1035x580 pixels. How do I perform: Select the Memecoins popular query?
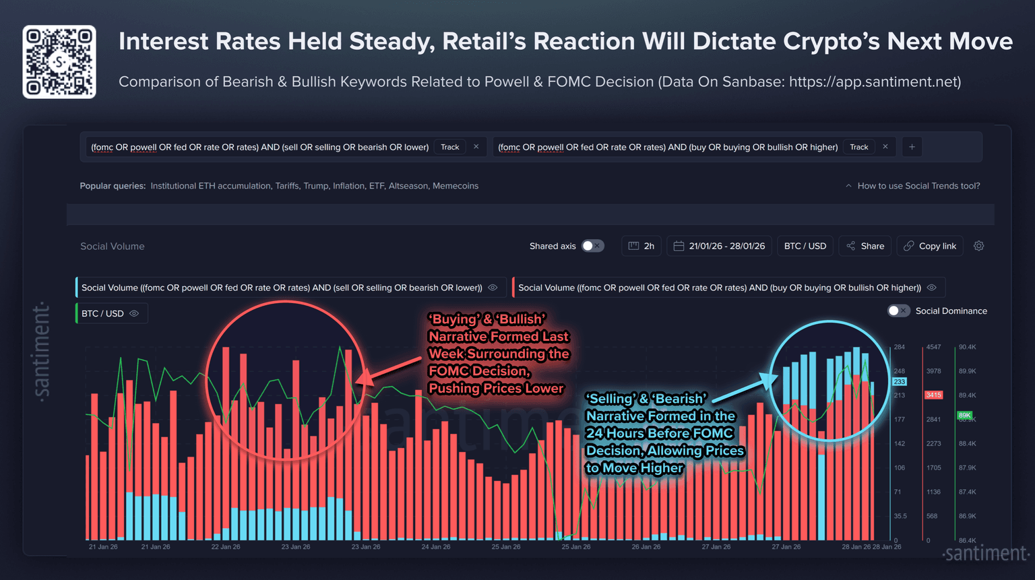click(x=456, y=186)
